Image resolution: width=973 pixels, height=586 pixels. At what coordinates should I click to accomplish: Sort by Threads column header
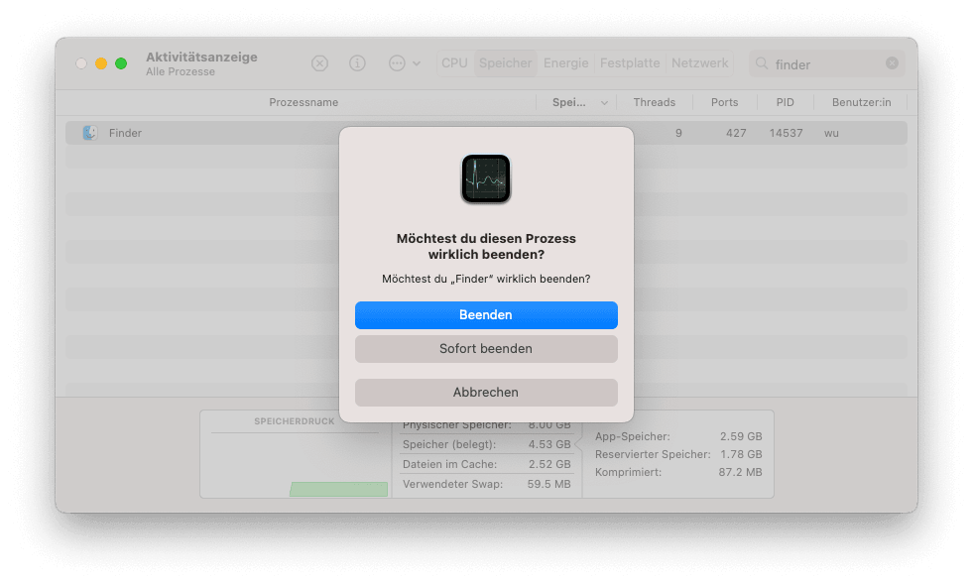tap(654, 102)
